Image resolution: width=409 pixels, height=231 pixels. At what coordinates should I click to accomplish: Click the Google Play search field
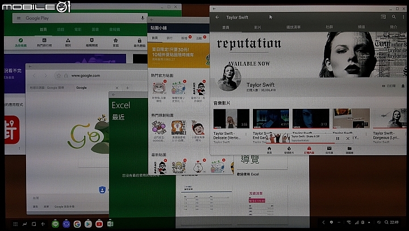[80, 18]
